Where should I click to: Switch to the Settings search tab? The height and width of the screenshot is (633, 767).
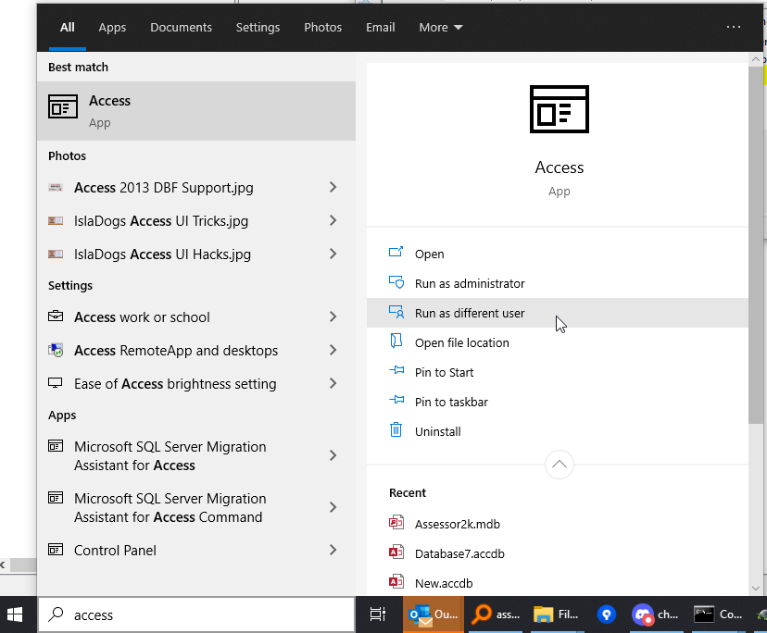click(x=258, y=28)
